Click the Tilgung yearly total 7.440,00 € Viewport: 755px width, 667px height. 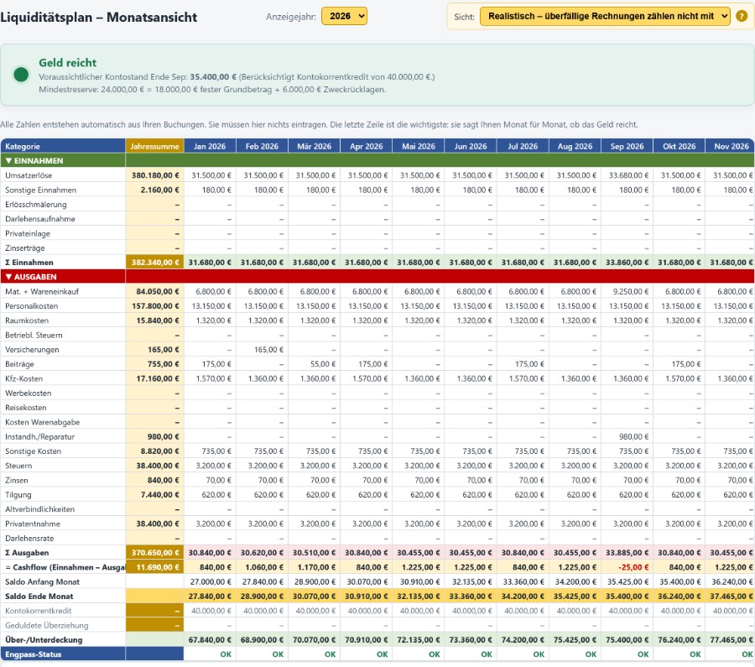pyautogui.click(x=160, y=495)
